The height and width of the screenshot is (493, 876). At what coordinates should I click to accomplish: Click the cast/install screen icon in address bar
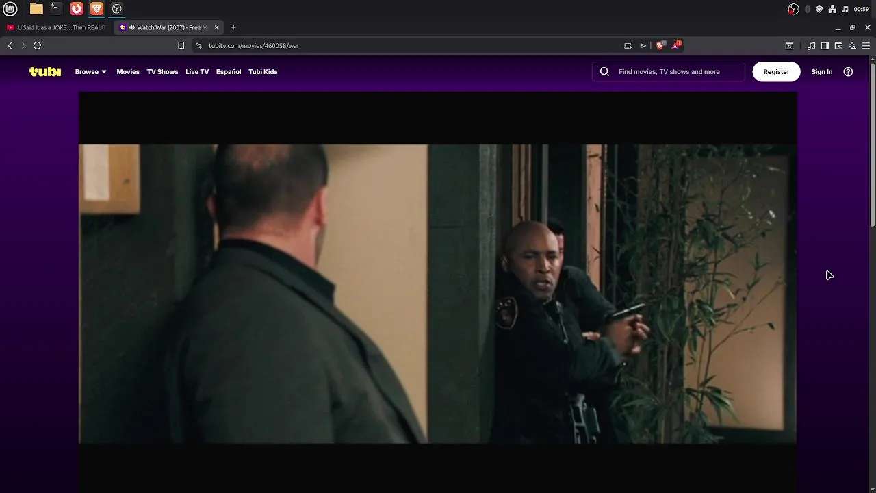tap(628, 45)
